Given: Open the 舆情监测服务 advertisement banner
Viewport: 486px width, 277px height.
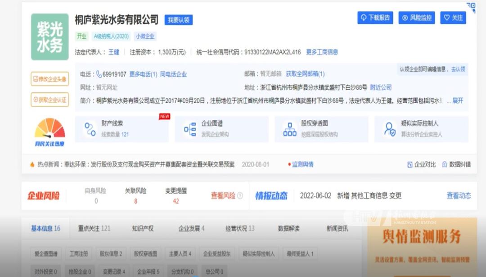Looking at the screenshot, I should (x=422, y=247).
